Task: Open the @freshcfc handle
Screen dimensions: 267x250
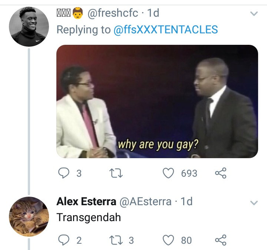Action: [113, 13]
